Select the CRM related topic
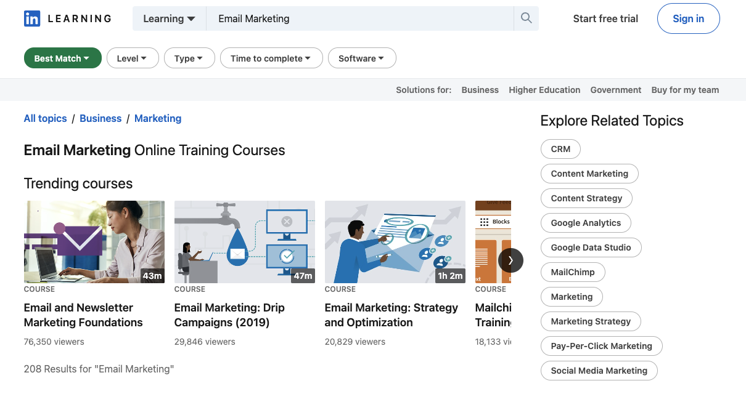This screenshot has width=746, height=394. tap(560, 148)
